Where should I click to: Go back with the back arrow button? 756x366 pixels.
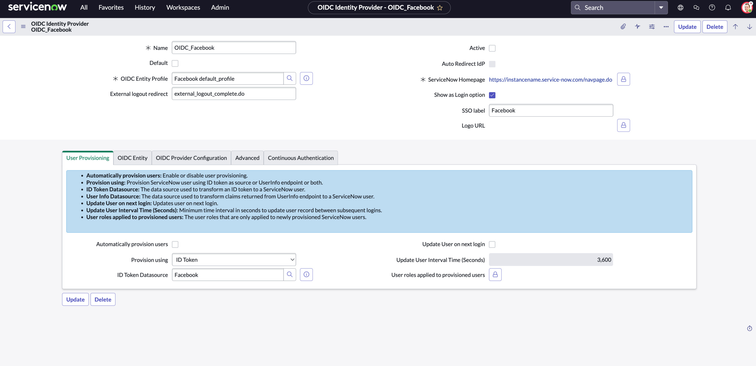pos(9,27)
